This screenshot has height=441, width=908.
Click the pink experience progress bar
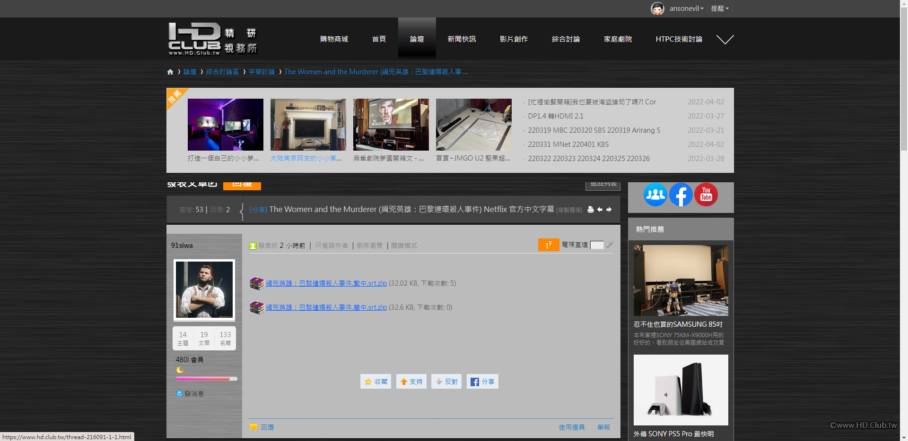(x=206, y=378)
